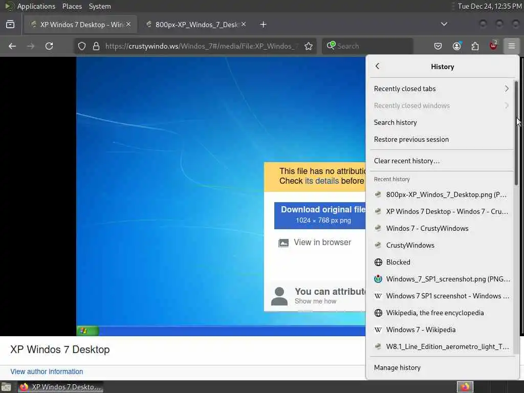Click the Recently closed tabs chevron arrow

click(507, 89)
